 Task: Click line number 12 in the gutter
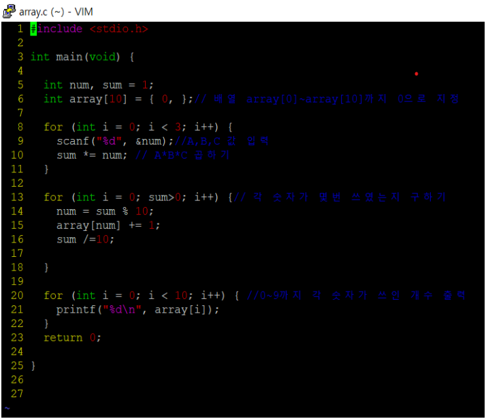17,183
